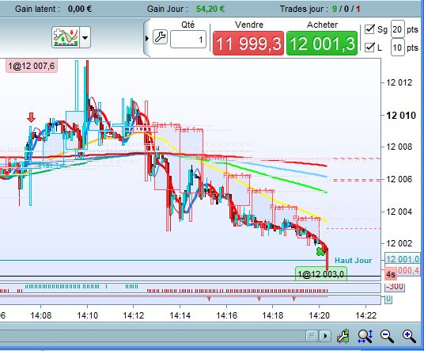Click Trades jour 9 / 0 / 1 counter
The height and width of the screenshot is (351, 424).
tap(346, 9)
